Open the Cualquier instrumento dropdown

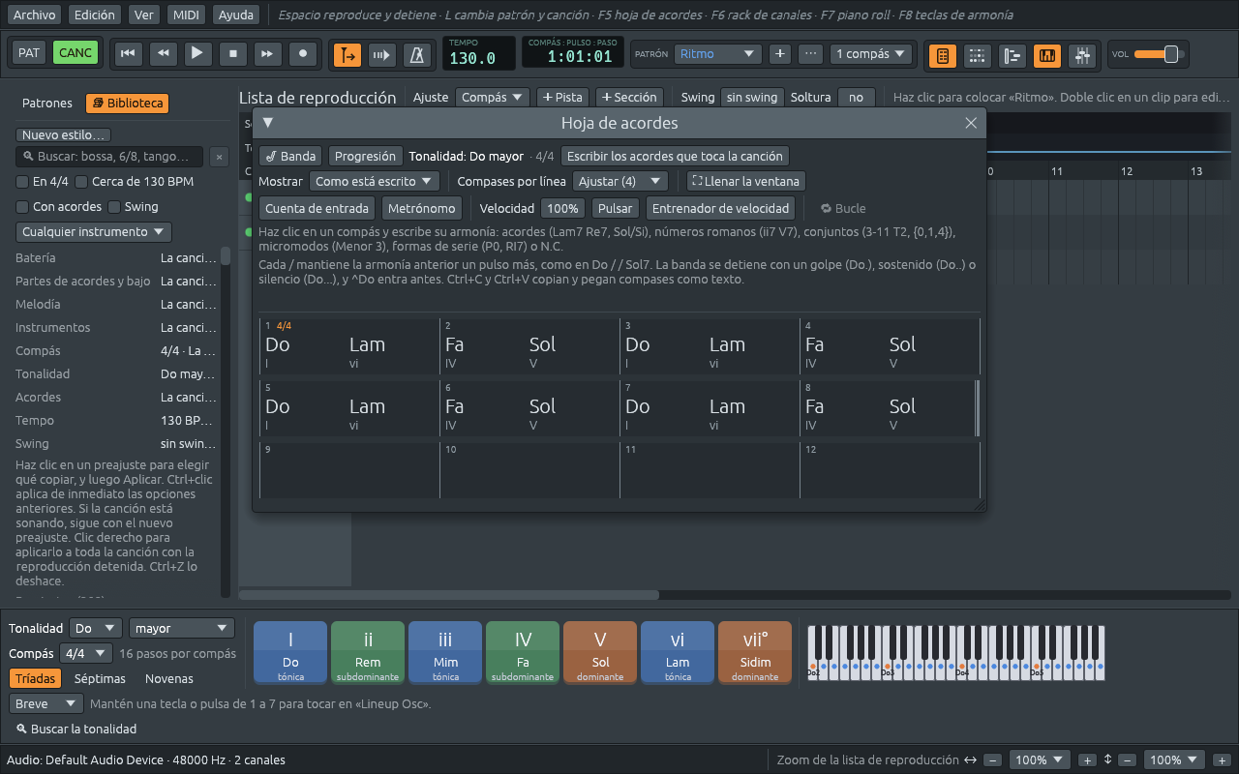(94, 232)
